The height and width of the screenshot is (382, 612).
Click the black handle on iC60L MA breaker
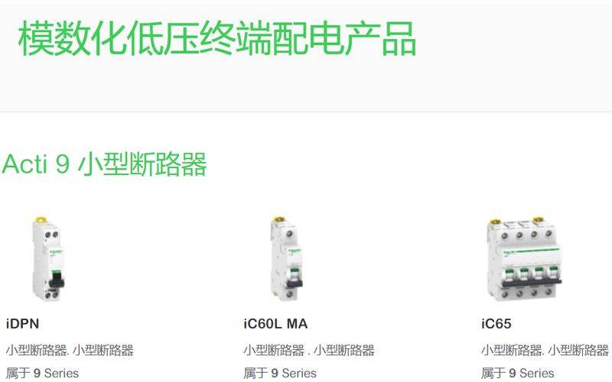point(294,283)
